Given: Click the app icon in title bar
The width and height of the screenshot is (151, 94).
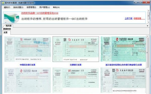Looking at the screenshot, I should 3,3.
